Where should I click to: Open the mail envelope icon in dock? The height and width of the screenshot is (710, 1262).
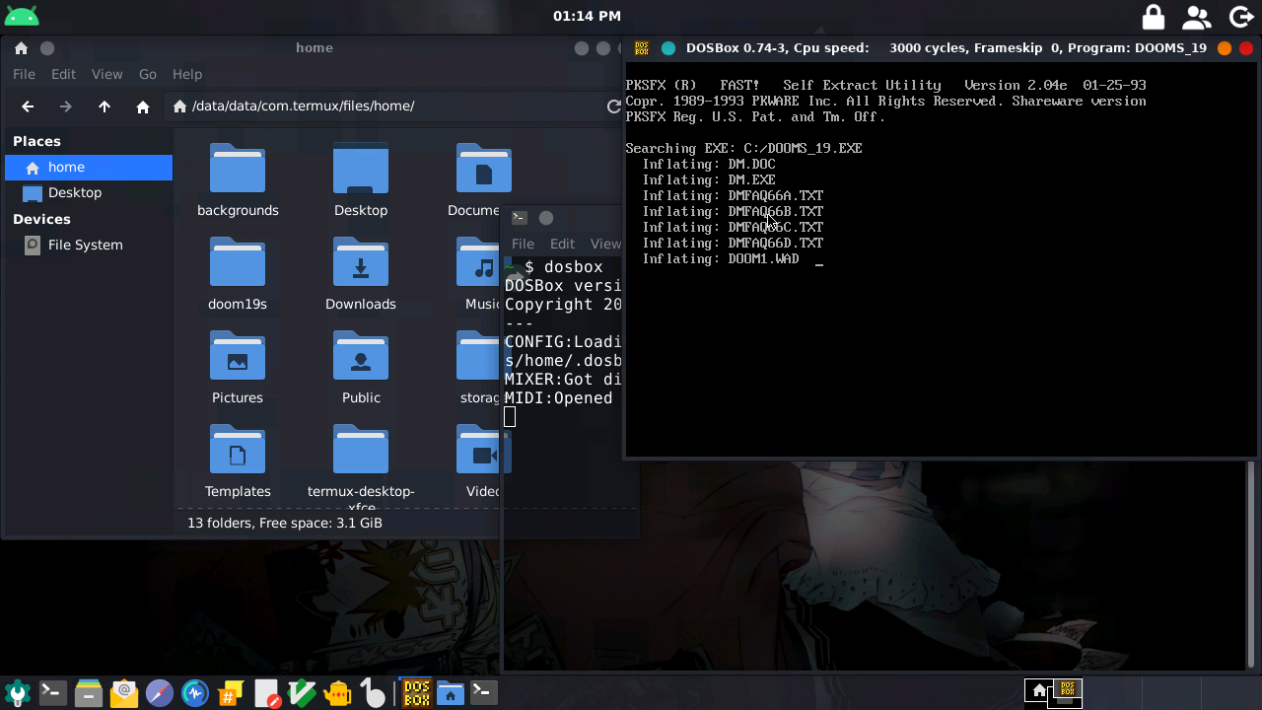point(124,693)
